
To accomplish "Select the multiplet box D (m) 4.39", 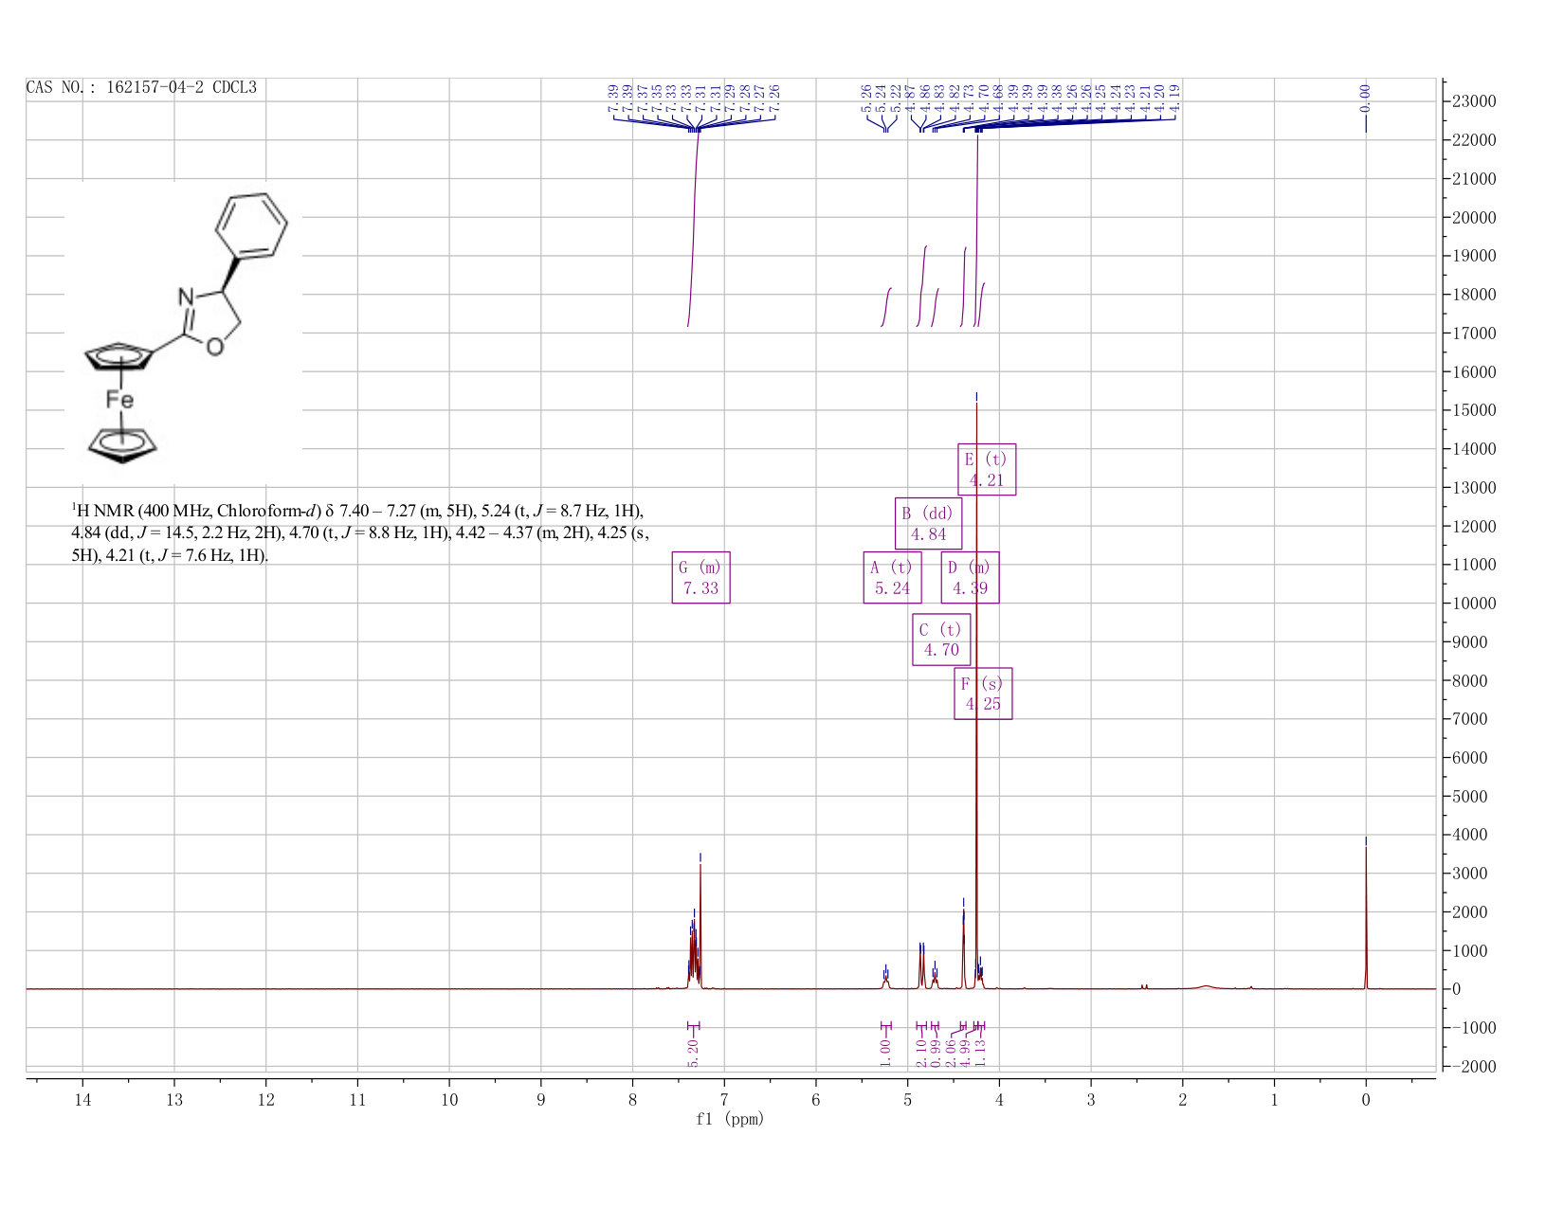I will tap(970, 577).
